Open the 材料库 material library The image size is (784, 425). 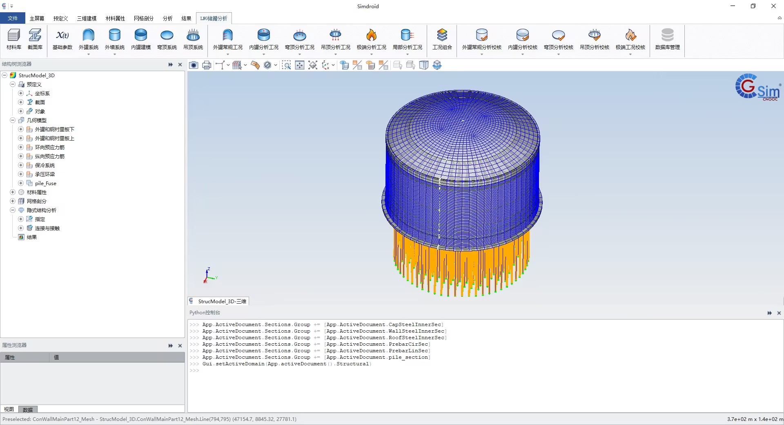tap(13, 39)
